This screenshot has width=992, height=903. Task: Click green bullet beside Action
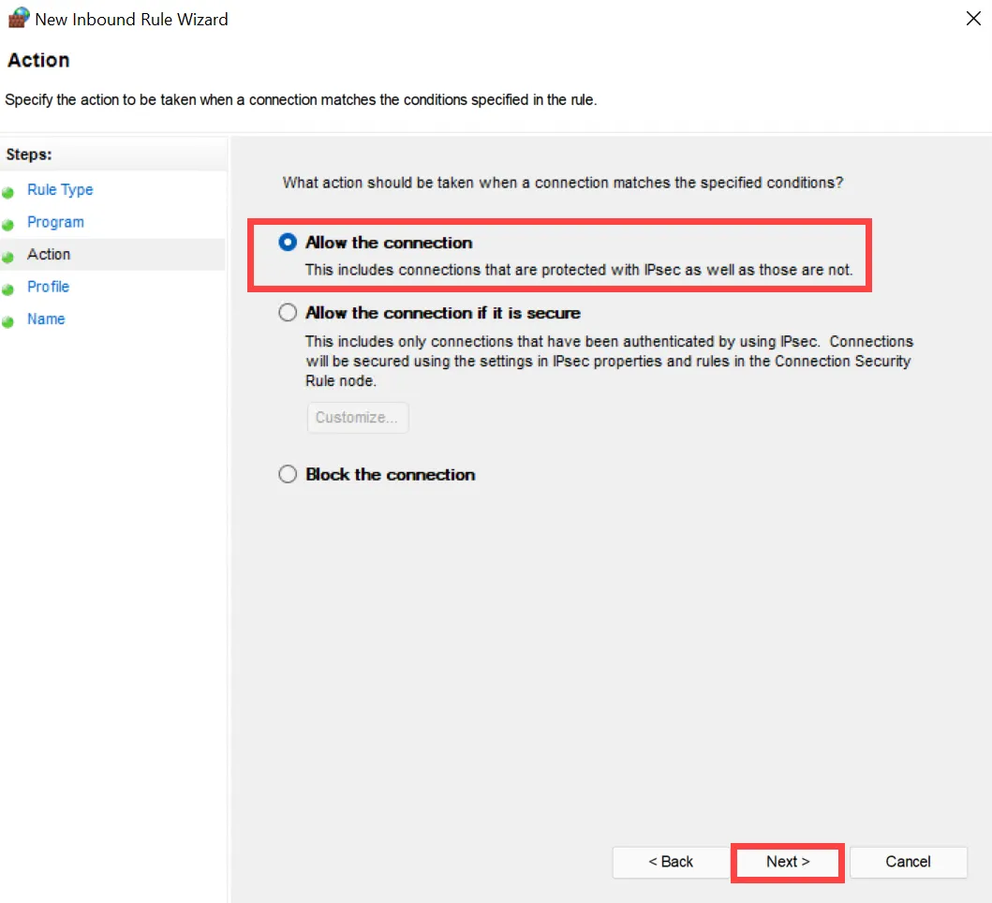(8, 258)
